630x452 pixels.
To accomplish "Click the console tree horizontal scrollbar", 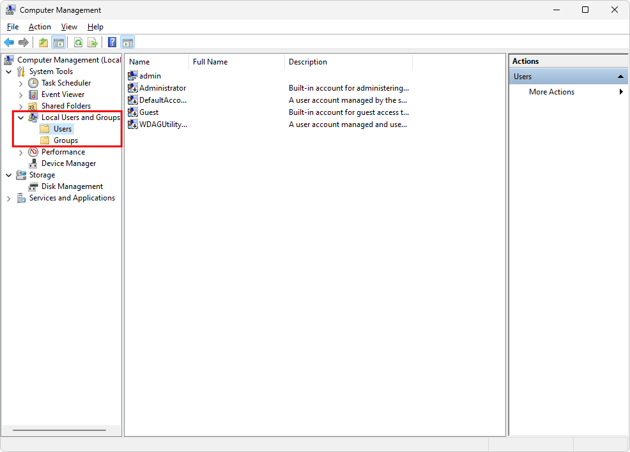I will [x=59, y=430].
